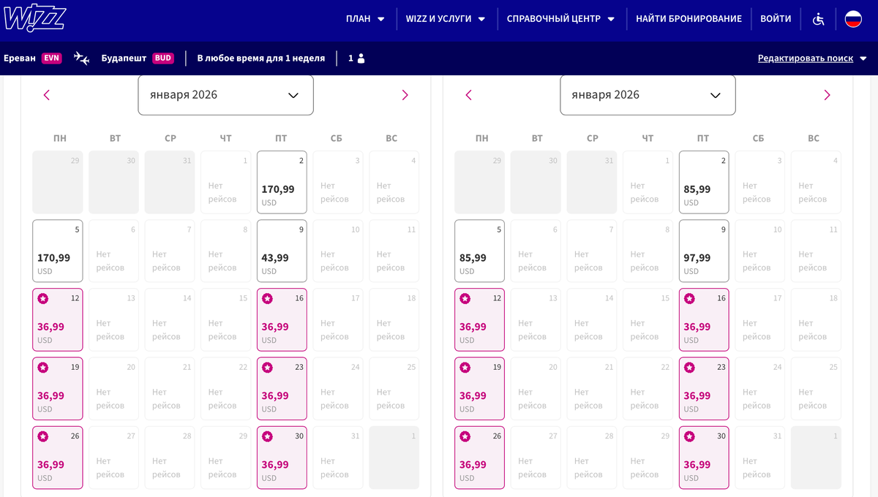Open the left calendar month dropdown января 2026
Image resolution: width=878 pixels, height=497 pixels.
point(225,95)
